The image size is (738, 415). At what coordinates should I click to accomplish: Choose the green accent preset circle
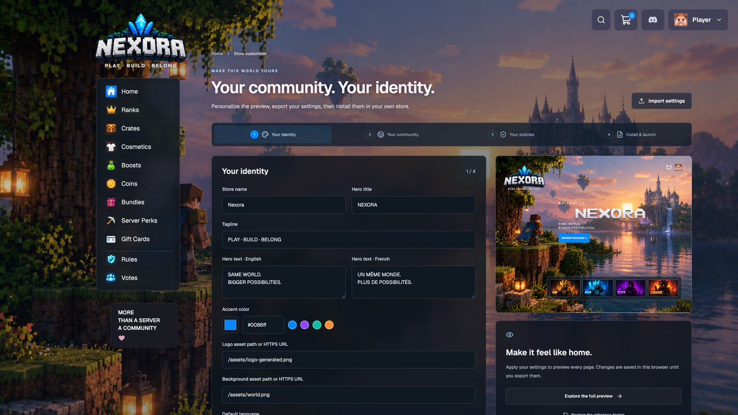point(317,325)
